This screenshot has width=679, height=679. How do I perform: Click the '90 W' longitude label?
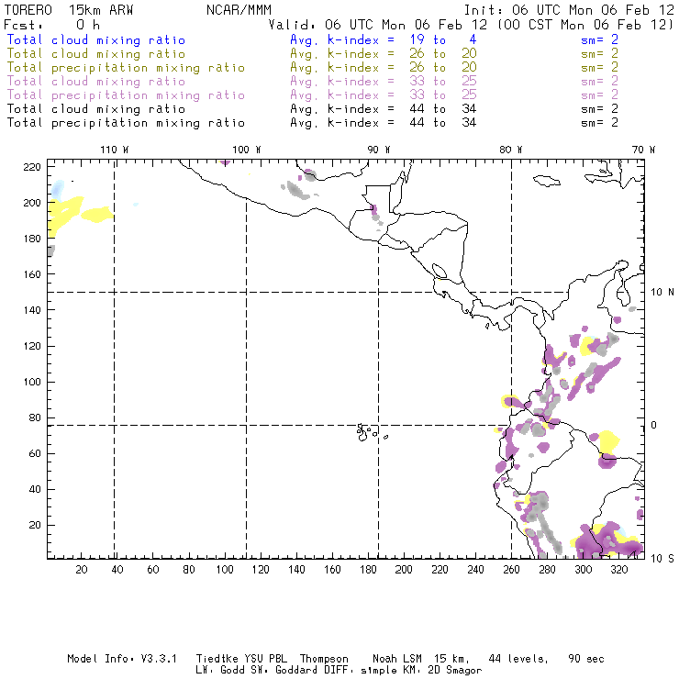tap(379, 150)
